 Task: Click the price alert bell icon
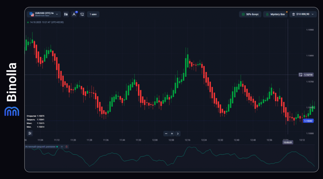pos(82,14)
